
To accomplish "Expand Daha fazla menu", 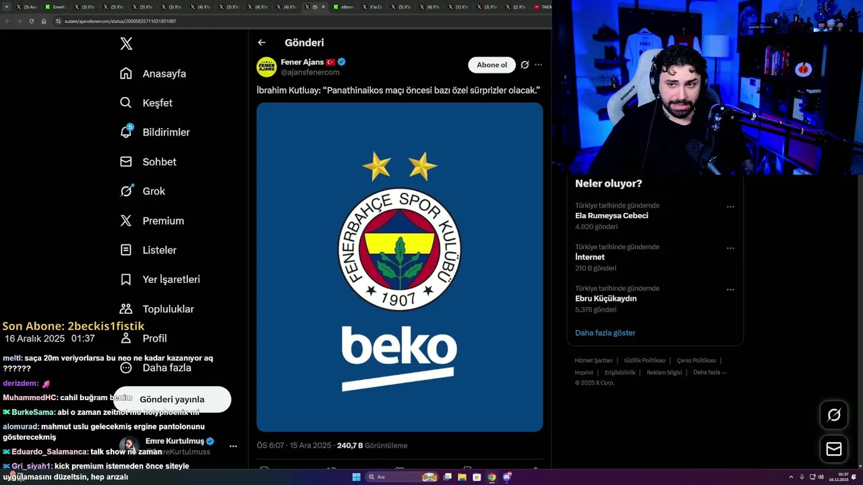I will coord(155,368).
